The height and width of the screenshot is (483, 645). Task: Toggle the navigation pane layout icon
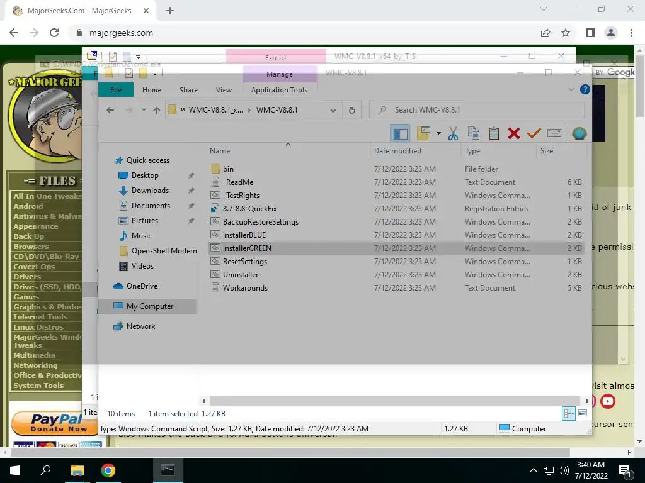[x=400, y=133]
